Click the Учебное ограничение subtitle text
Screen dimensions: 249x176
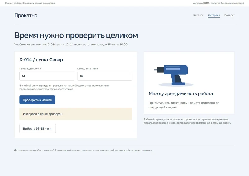[x=71, y=45]
